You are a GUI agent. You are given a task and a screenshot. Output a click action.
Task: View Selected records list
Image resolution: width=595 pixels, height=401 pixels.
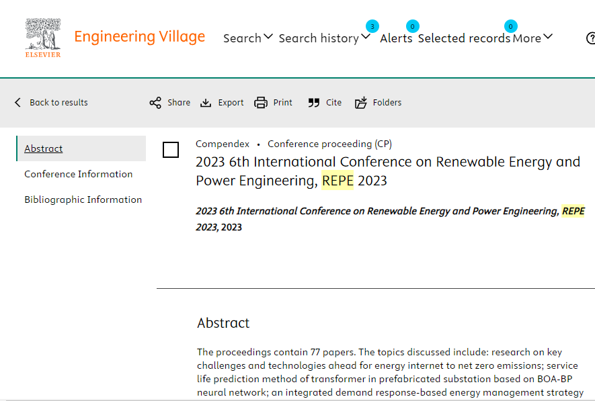(x=464, y=38)
